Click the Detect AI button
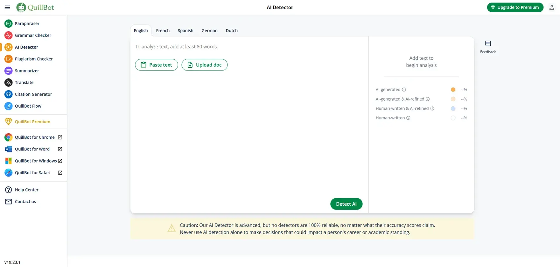This screenshot has height=267, width=560. [x=346, y=204]
